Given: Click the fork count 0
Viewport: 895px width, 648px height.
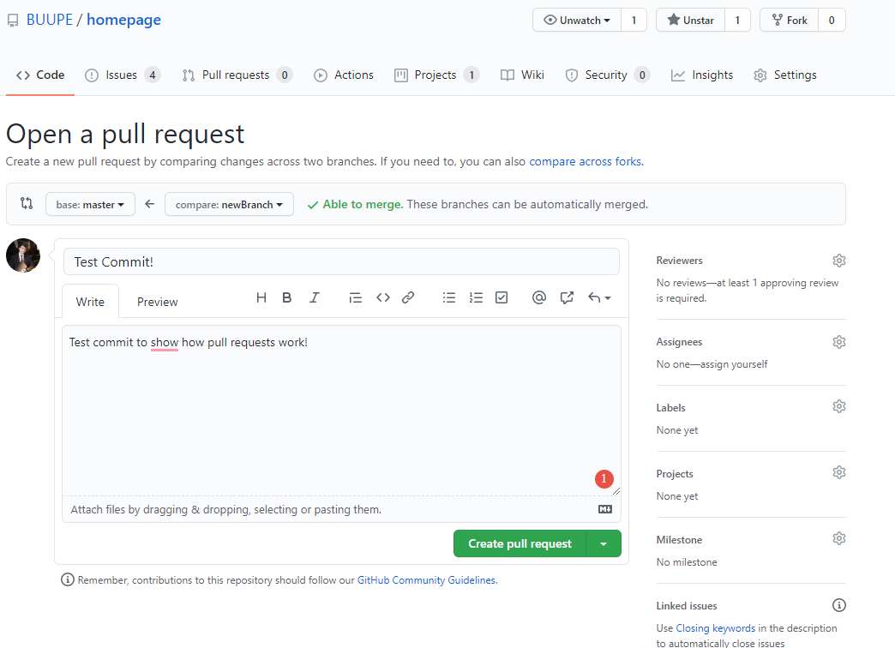Looking at the screenshot, I should coord(832,20).
